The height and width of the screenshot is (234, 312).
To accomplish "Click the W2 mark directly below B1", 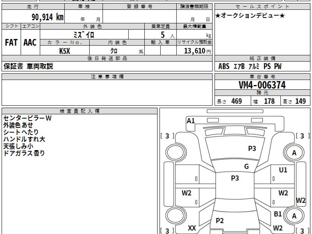I will (x=278, y=228).
